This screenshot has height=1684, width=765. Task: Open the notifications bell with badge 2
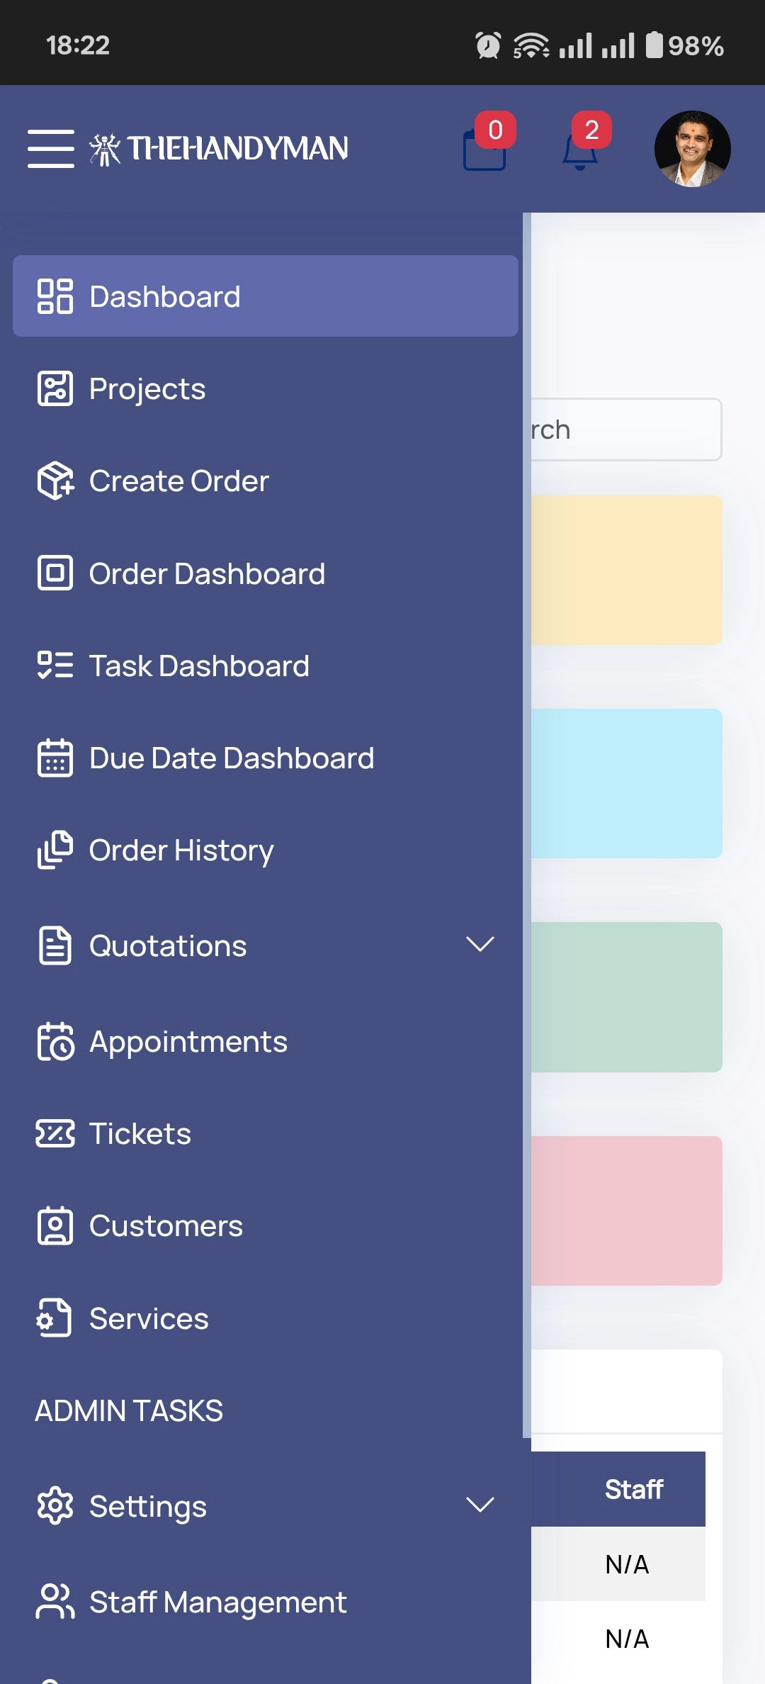[580, 149]
